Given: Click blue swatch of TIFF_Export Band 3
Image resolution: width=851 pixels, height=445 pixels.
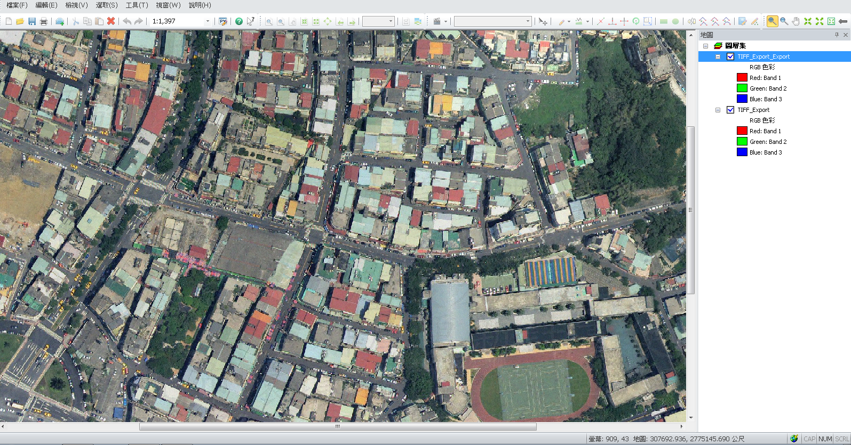Looking at the screenshot, I should (x=742, y=152).
